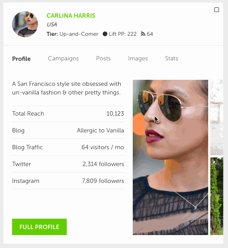This screenshot has width=228, height=248.
Task: Select the Images tab
Action: point(138,58)
